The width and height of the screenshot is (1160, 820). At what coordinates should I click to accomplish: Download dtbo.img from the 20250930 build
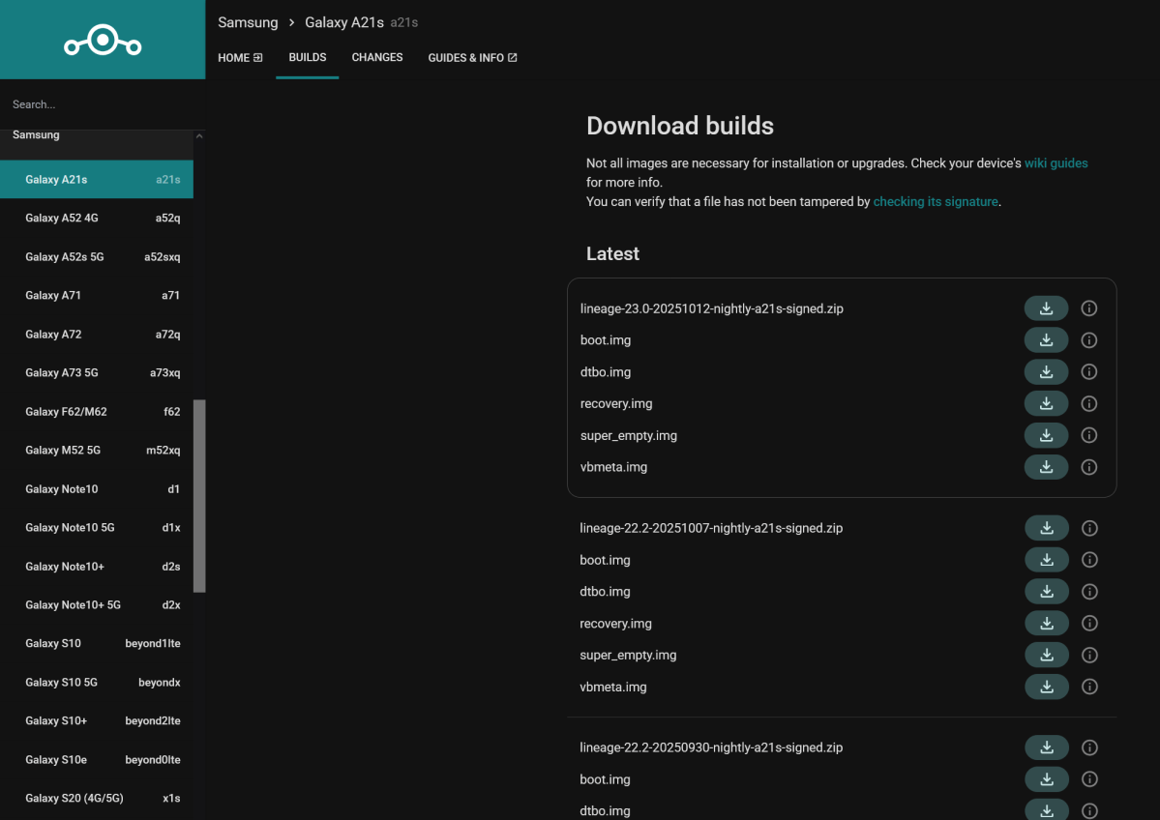[x=1046, y=808]
